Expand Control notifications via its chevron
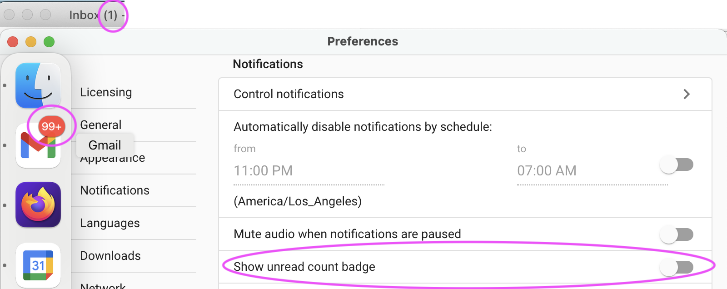 coord(687,94)
